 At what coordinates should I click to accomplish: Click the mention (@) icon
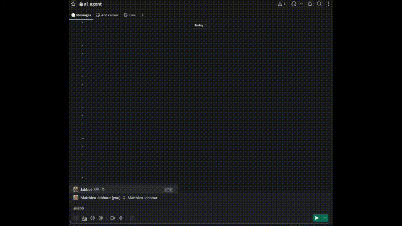point(101,218)
